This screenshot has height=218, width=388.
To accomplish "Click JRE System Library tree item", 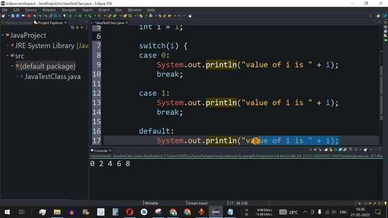I will click(x=52, y=46).
